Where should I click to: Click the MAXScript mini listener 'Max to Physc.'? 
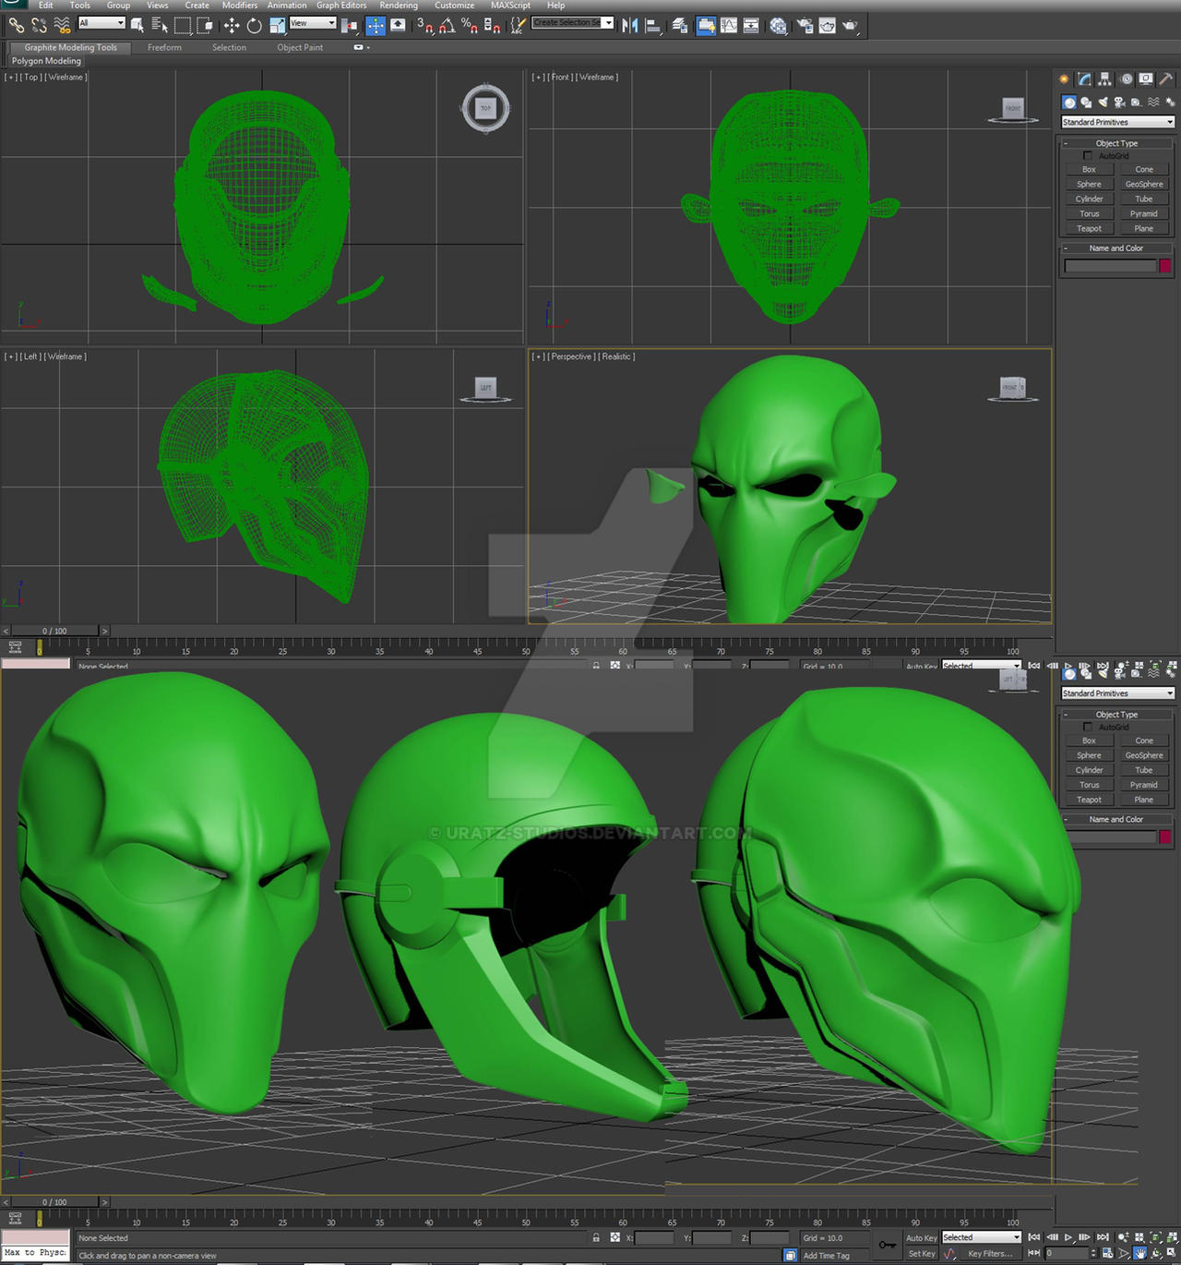(x=35, y=1253)
